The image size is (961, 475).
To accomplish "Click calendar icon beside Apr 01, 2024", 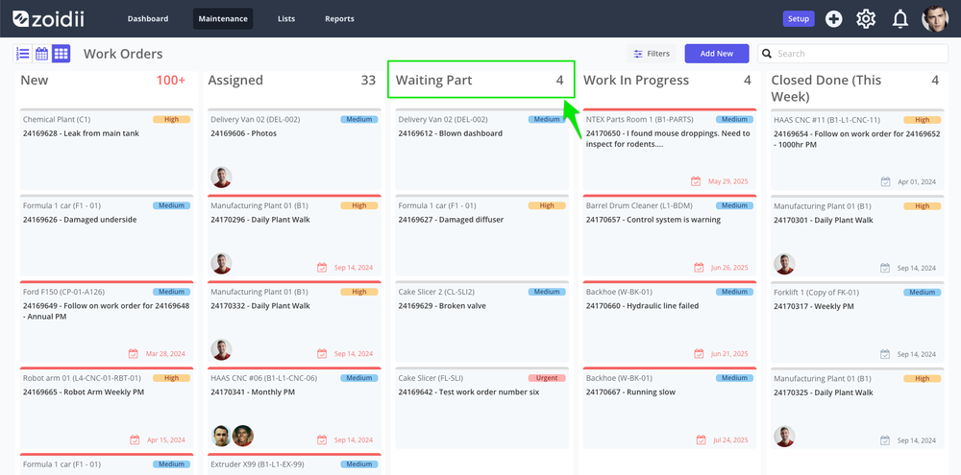I will pyautogui.click(x=885, y=181).
